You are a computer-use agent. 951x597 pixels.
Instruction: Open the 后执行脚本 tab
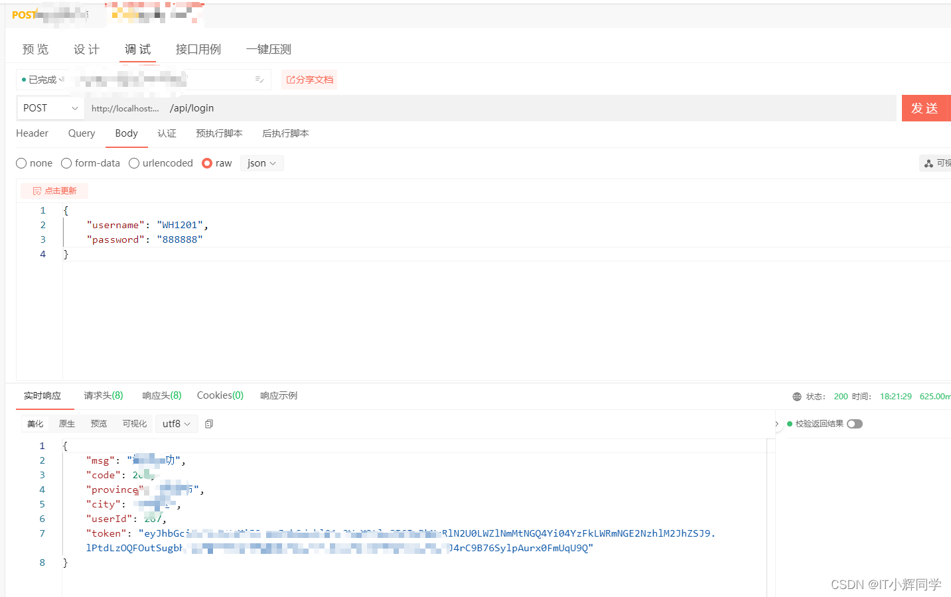pyautogui.click(x=285, y=133)
